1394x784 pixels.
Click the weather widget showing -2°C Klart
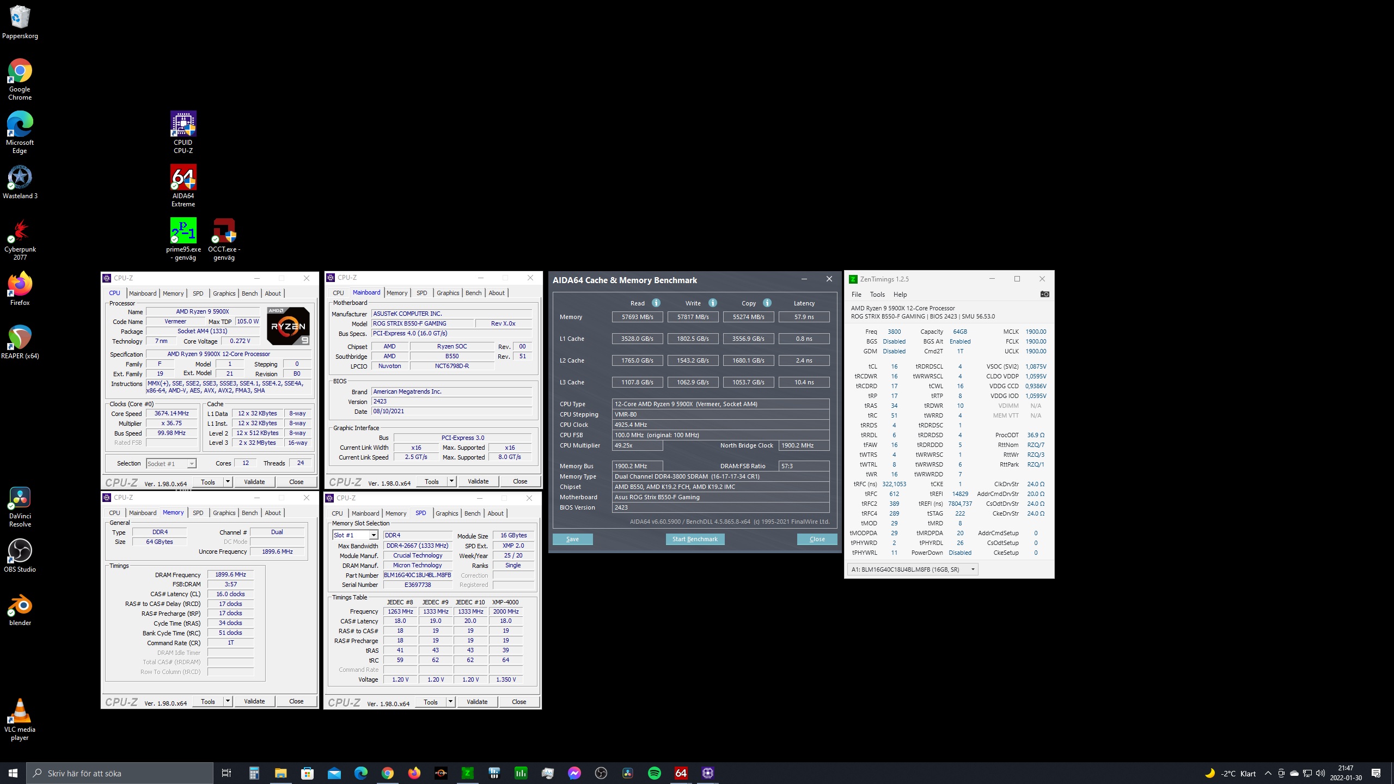pyautogui.click(x=1231, y=773)
